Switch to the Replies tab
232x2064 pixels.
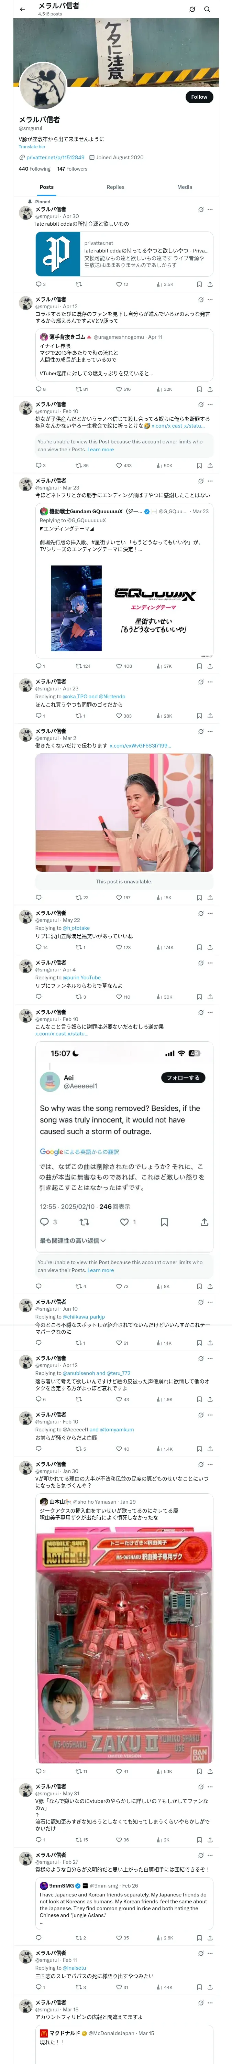click(115, 187)
